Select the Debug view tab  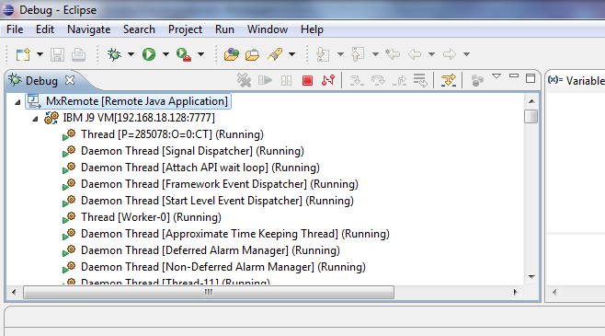pyautogui.click(x=41, y=81)
